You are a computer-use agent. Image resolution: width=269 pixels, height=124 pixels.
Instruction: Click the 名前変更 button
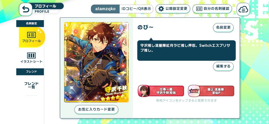pyautogui.click(x=223, y=28)
